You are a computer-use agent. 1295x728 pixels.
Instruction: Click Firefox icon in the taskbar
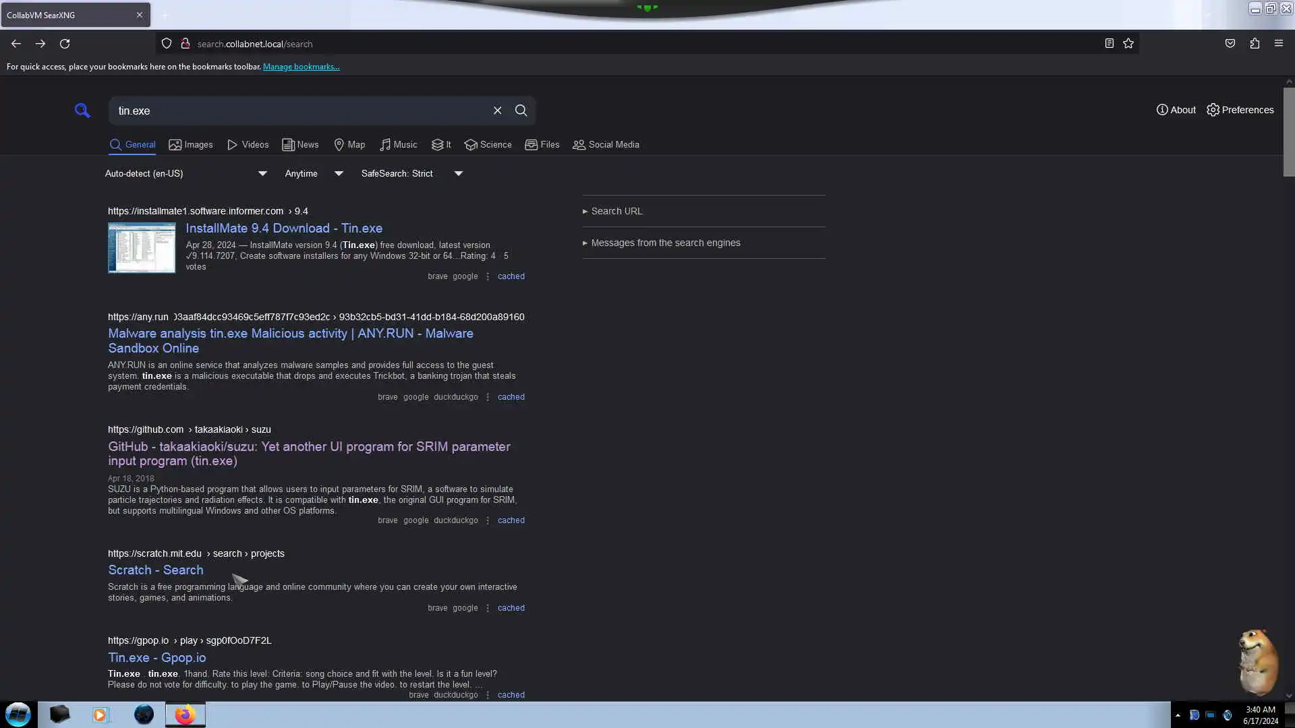click(185, 715)
